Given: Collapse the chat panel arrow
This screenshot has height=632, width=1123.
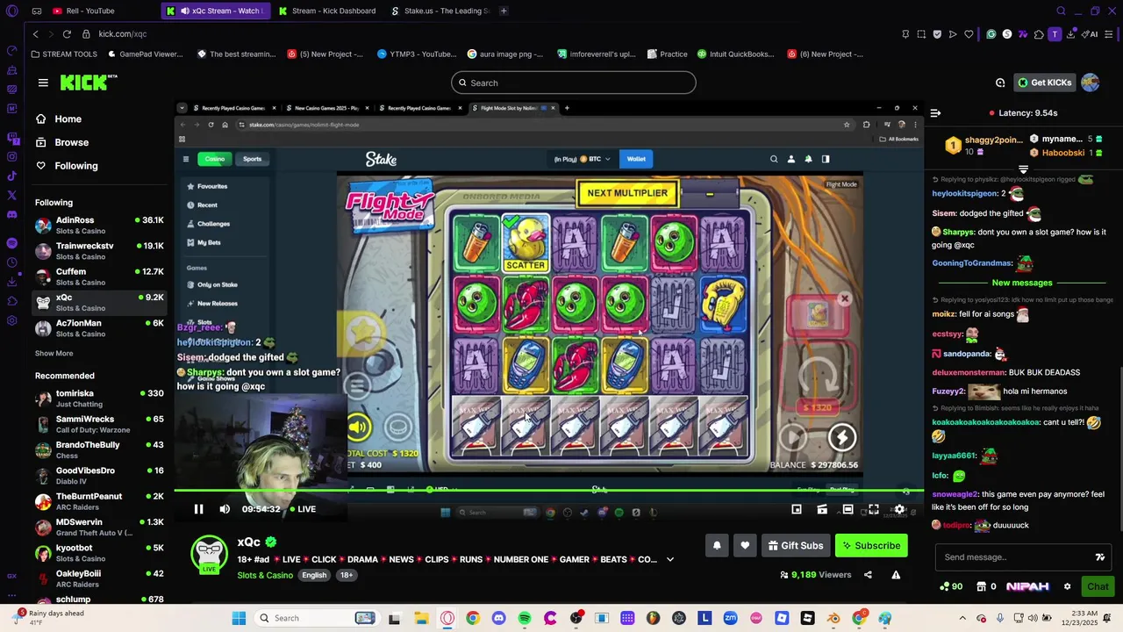Looking at the screenshot, I should (935, 113).
